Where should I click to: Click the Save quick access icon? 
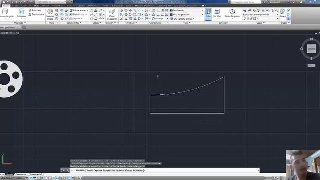pos(12,2)
